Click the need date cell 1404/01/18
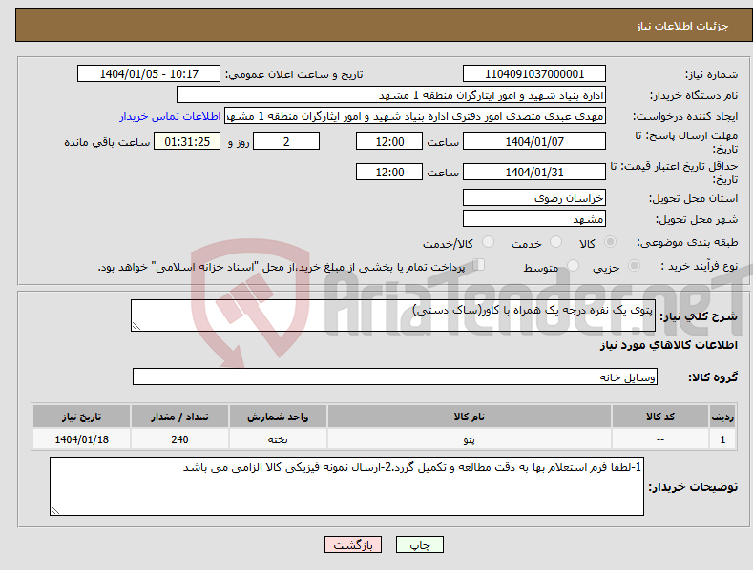The width and height of the screenshot is (753, 570). [82, 439]
